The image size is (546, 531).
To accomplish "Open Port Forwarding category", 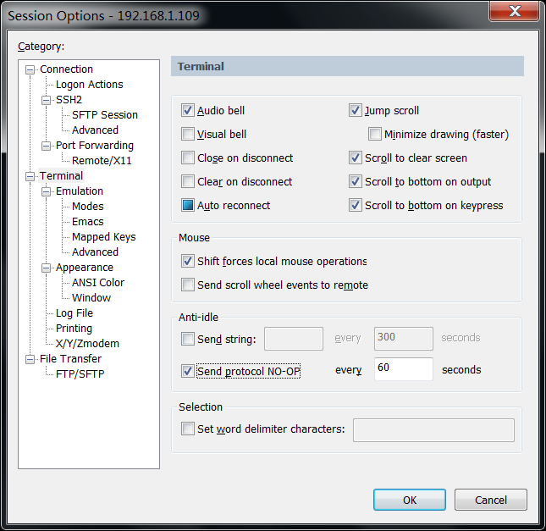I will [x=94, y=146].
